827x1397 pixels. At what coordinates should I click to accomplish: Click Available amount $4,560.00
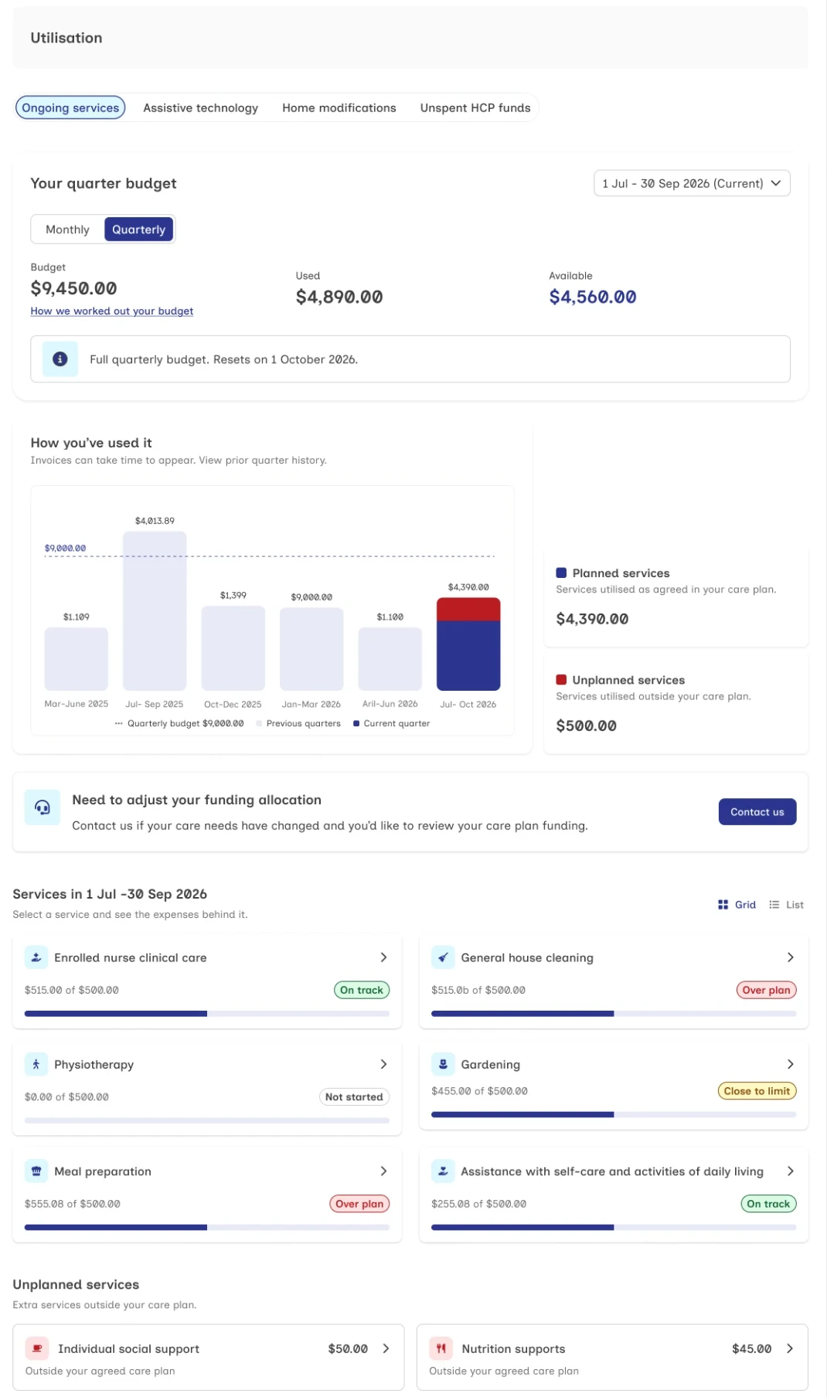click(x=593, y=297)
